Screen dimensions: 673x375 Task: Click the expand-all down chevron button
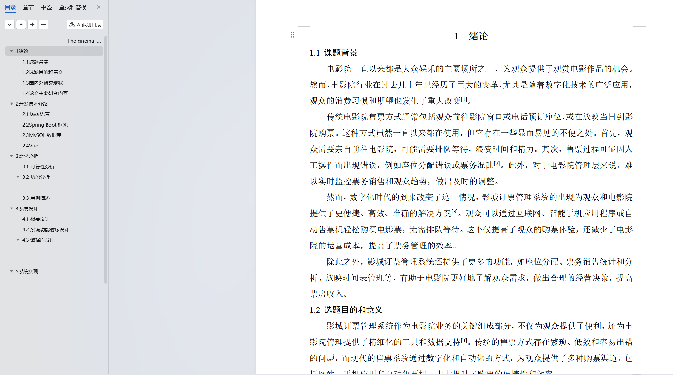pos(10,25)
